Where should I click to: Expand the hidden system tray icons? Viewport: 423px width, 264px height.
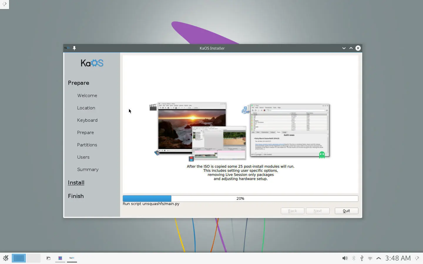[x=379, y=258]
